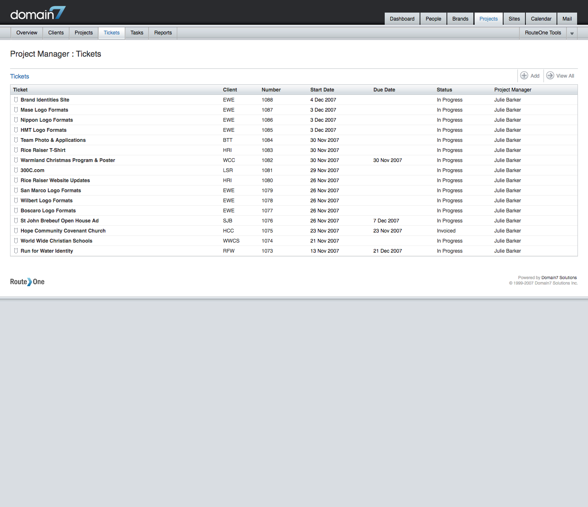Viewport: 588px width, 507px height.
Task: Click the ticket icon next to Hope Community Covenant Church
Action: coord(16,231)
